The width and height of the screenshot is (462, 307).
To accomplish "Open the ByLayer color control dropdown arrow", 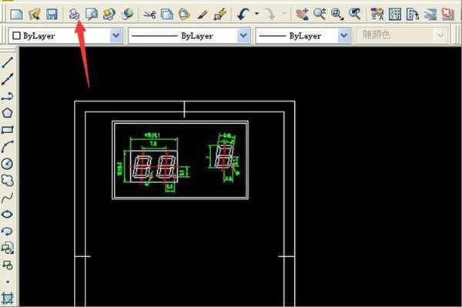I will (x=116, y=35).
